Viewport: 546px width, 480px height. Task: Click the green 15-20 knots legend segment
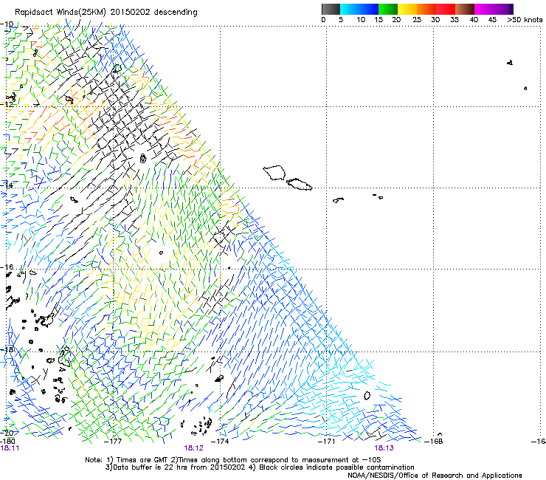point(388,9)
